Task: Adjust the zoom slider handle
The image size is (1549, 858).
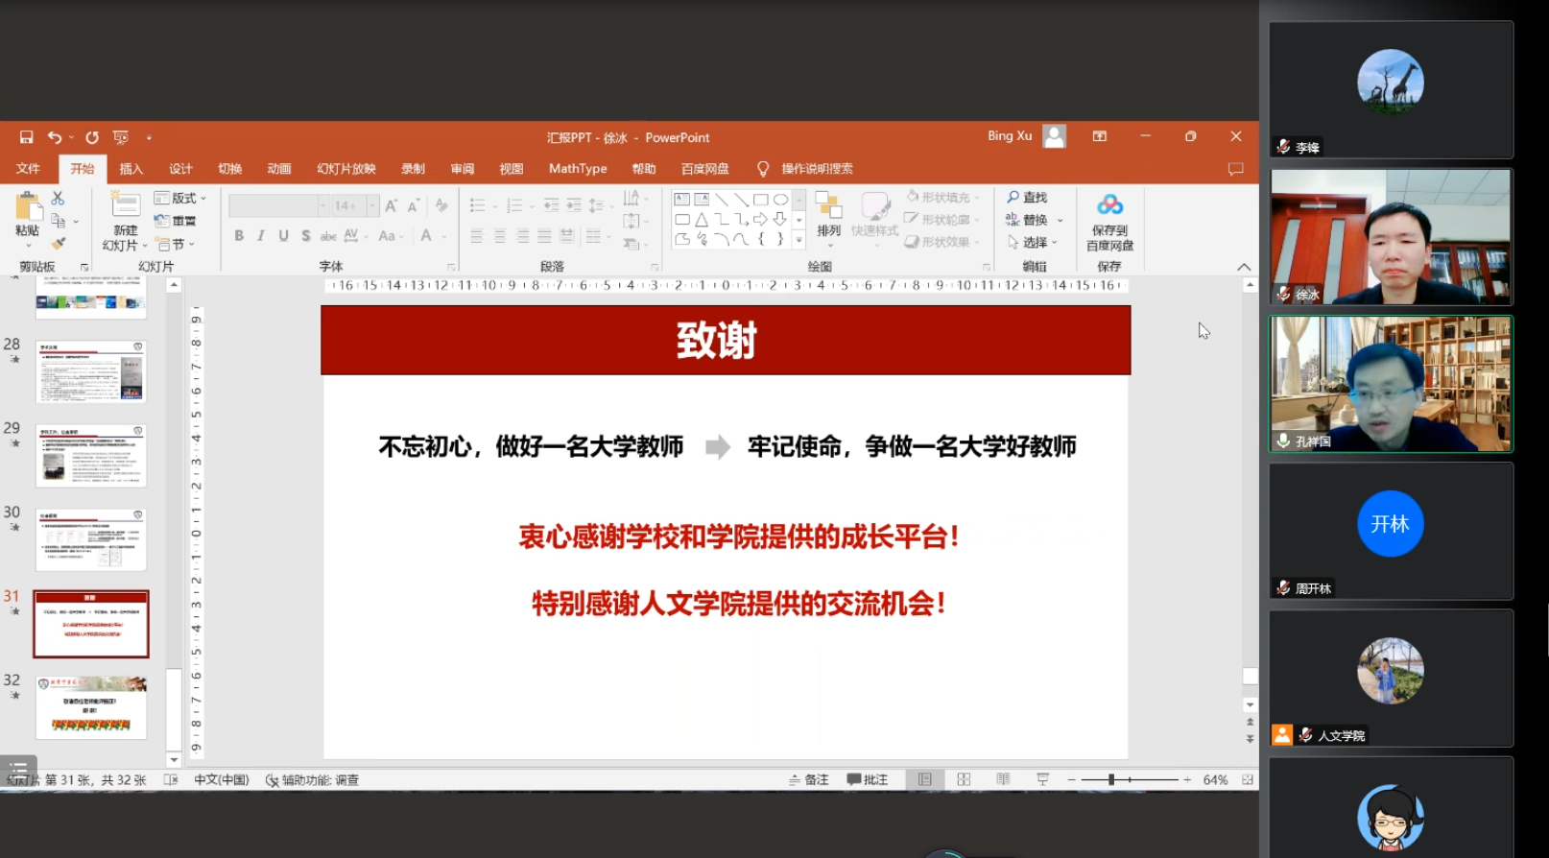Action: [x=1111, y=779]
